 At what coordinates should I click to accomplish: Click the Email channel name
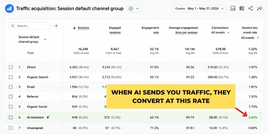pos(31,87)
